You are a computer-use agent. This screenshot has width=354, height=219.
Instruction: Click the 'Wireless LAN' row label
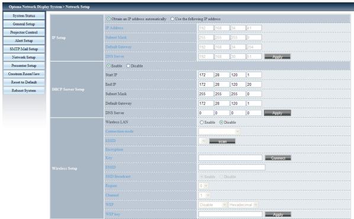(x=117, y=122)
